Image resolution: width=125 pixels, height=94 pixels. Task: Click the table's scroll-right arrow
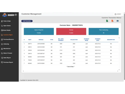click(118, 71)
